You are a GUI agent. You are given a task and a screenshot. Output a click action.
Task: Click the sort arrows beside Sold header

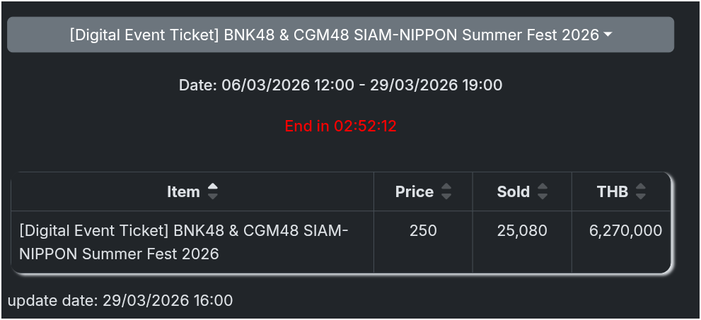(x=543, y=191)
